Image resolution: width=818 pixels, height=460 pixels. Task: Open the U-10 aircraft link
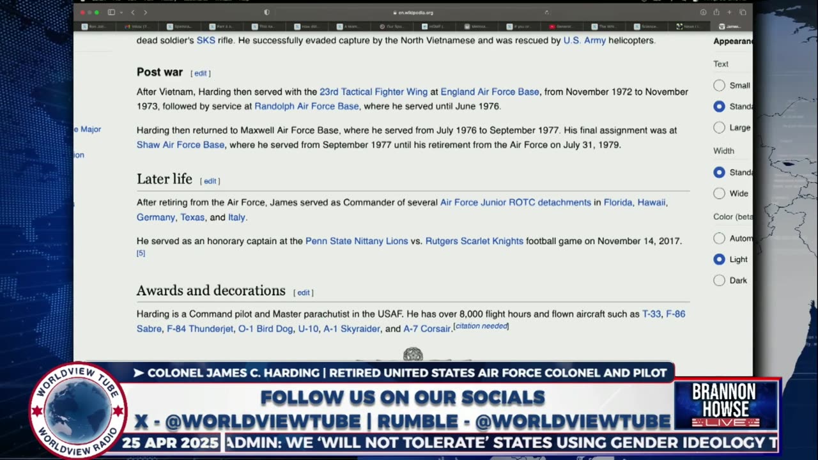click(x=308, y=329)
